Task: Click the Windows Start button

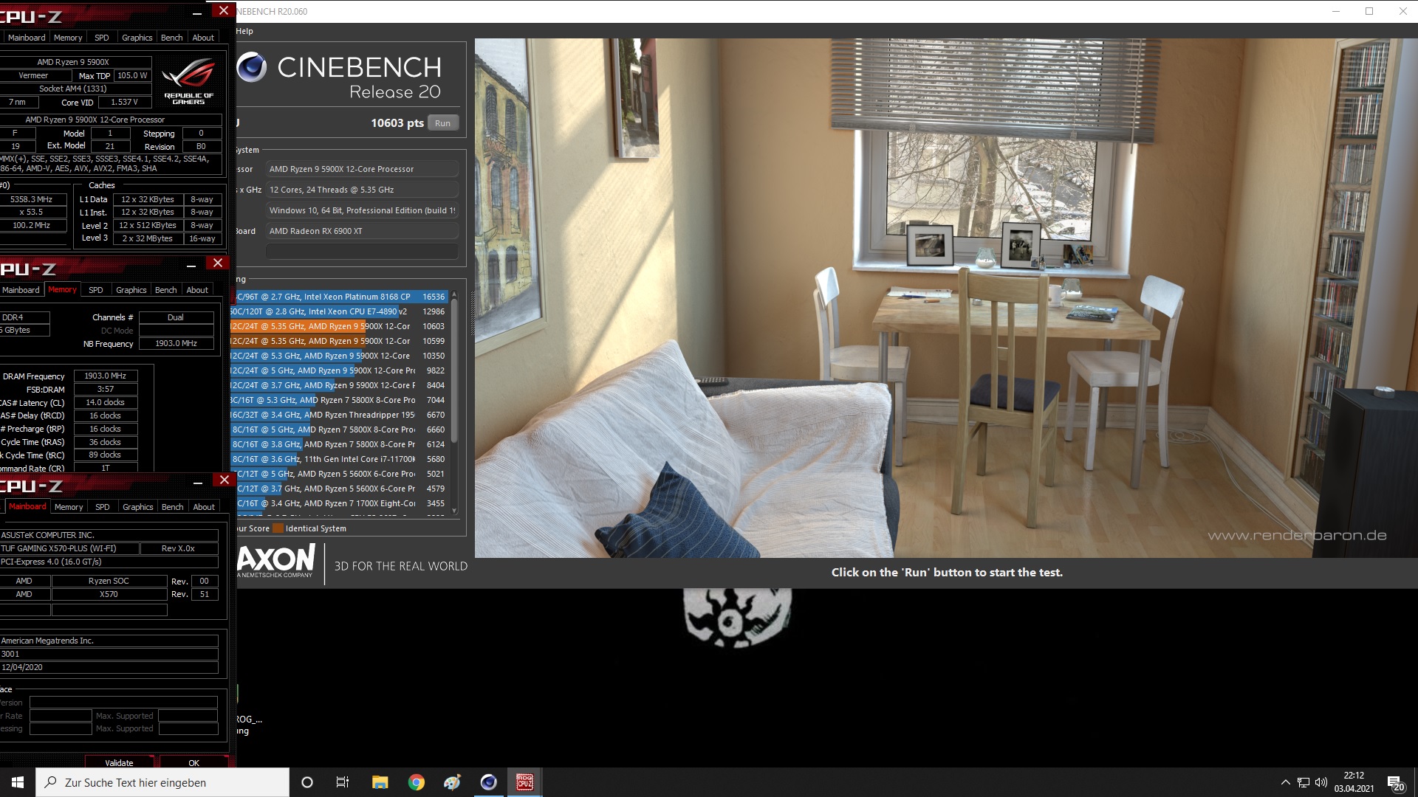Action: point(18,782)
